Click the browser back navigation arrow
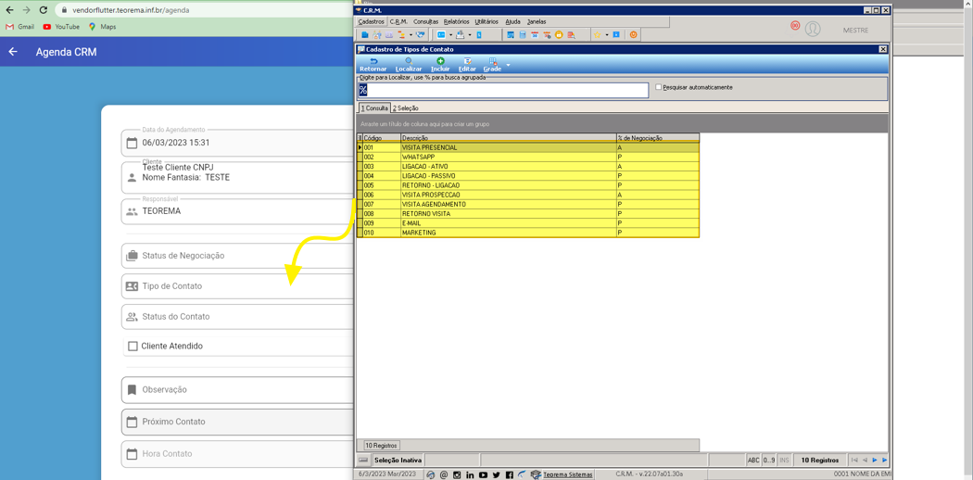This screenshot has height=480, width=973. pos(9,10)
